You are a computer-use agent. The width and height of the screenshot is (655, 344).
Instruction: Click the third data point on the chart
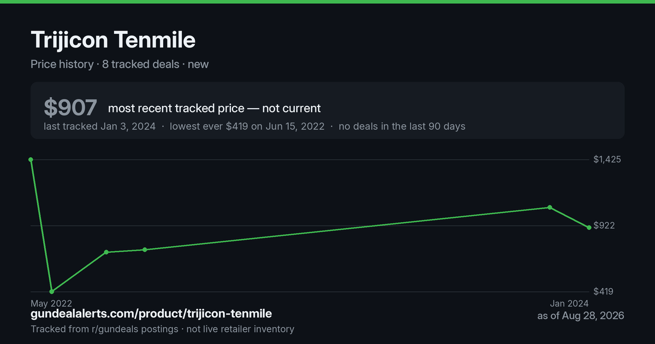click(x=106, y=252)
